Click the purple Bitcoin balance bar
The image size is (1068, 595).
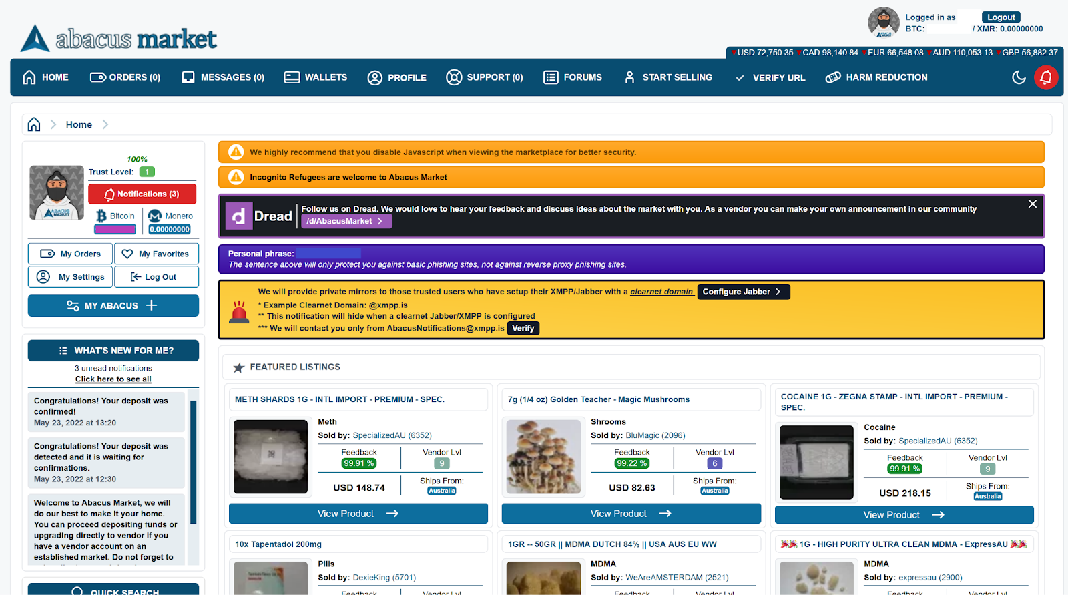click(115, 230)
